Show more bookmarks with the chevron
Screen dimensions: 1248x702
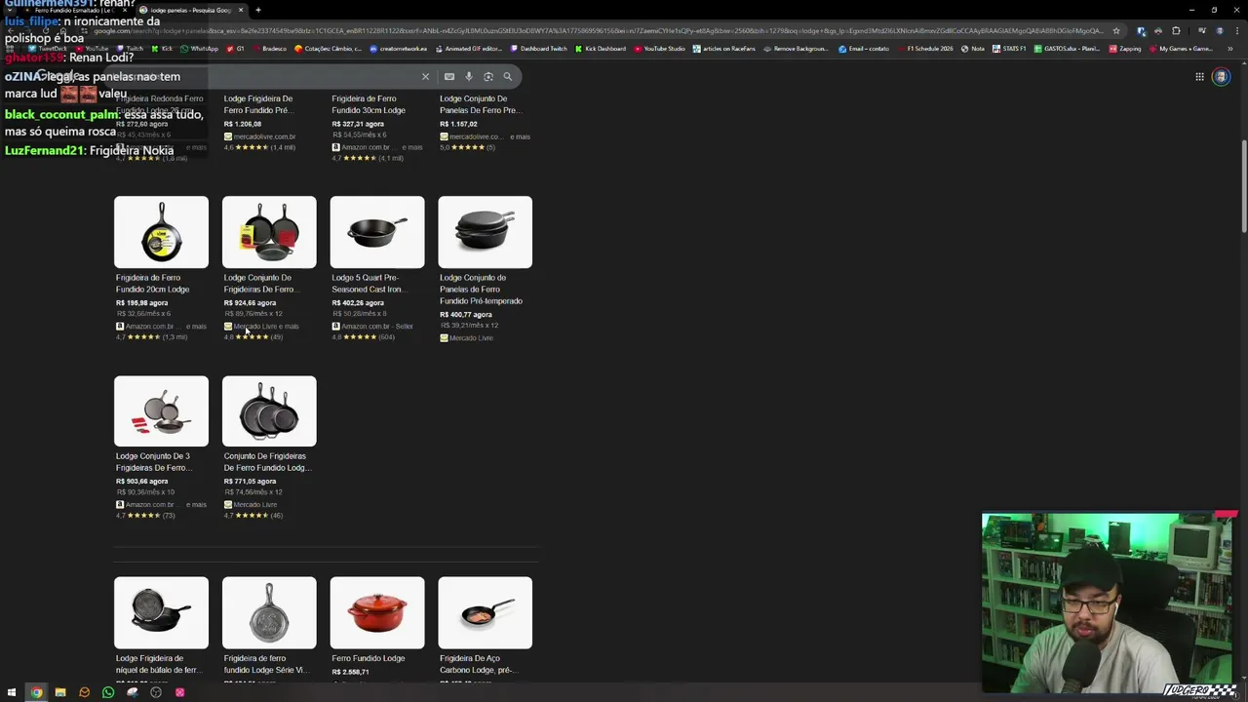(x=1231, y=49)
